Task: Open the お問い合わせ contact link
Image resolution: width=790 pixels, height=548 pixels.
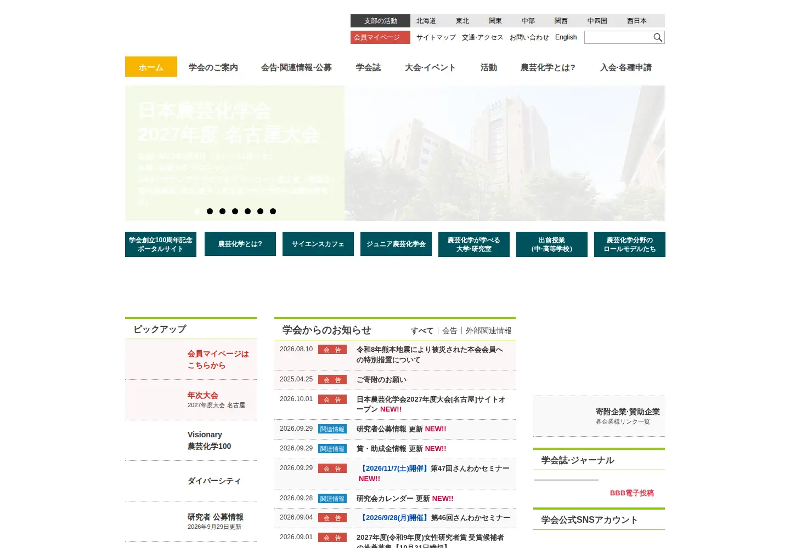Action: coord(529,37)
